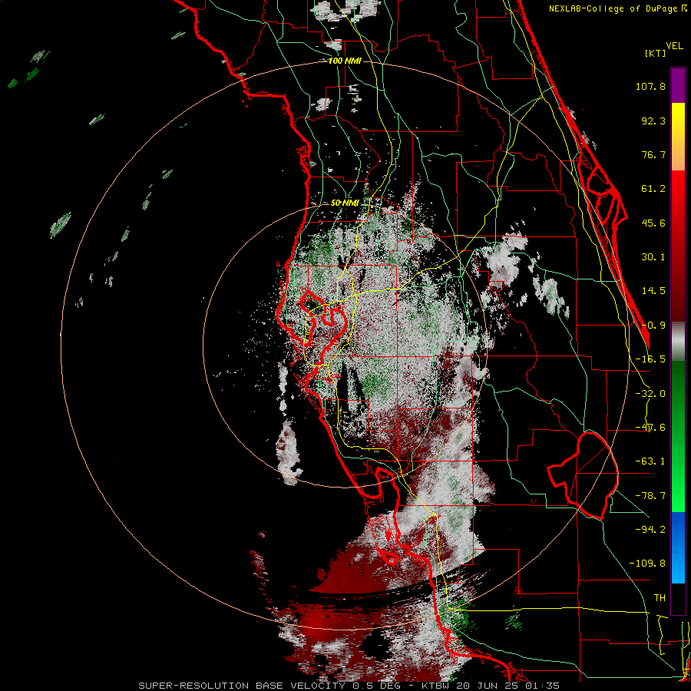The width and height of the screenshot is (691, 691).
Task: Click the VEL legend title
Action: click(x=674, y=46)
